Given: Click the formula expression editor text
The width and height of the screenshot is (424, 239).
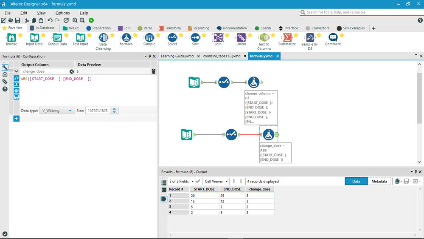Looking at the screenshot, I should (56, 79).
